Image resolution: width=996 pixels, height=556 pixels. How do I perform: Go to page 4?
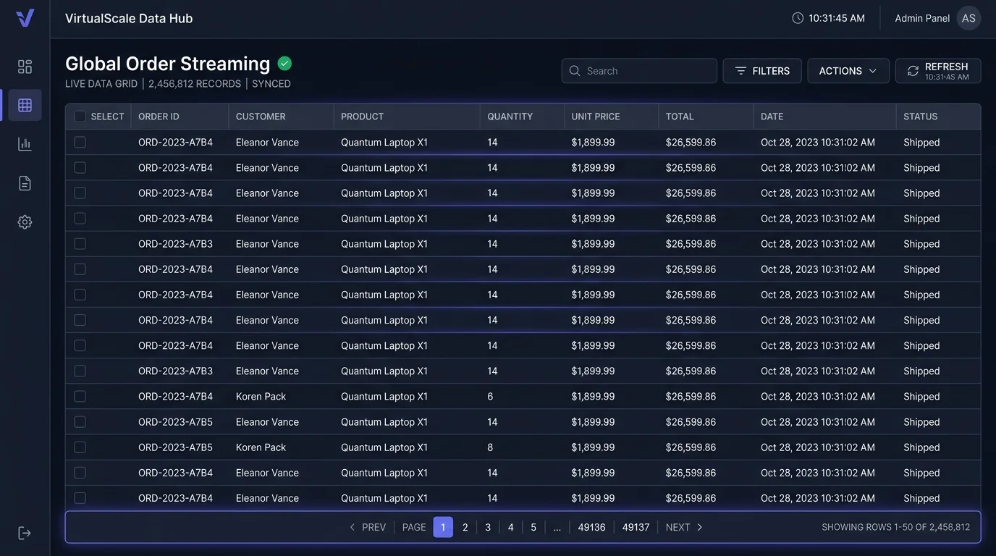(x=511, y=527)
